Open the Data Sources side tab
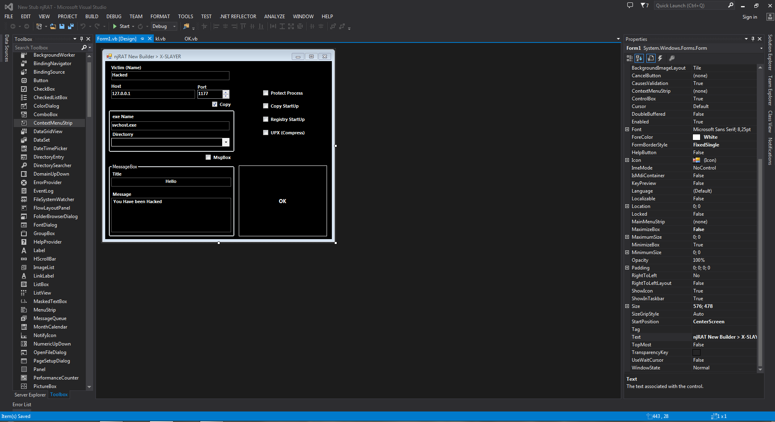The image size is (775, 422). 6,48
